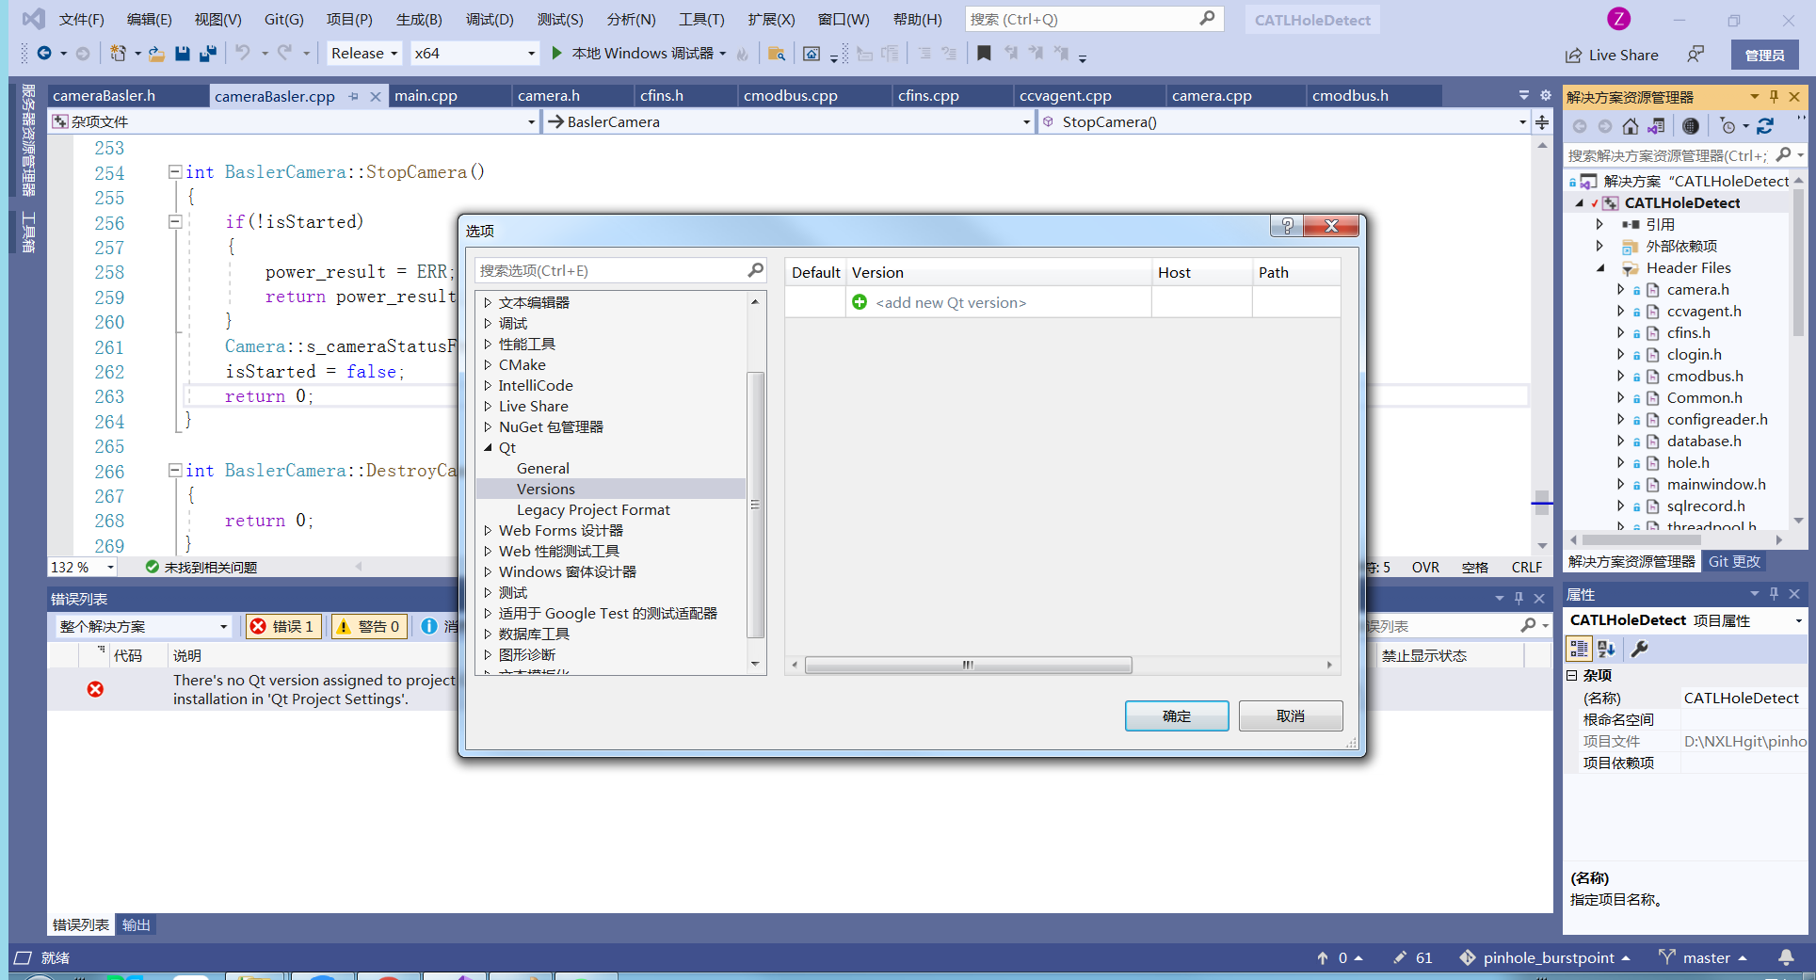Click the 取消 button in the options dialog
The image size is (1816, 980).
1290,715
